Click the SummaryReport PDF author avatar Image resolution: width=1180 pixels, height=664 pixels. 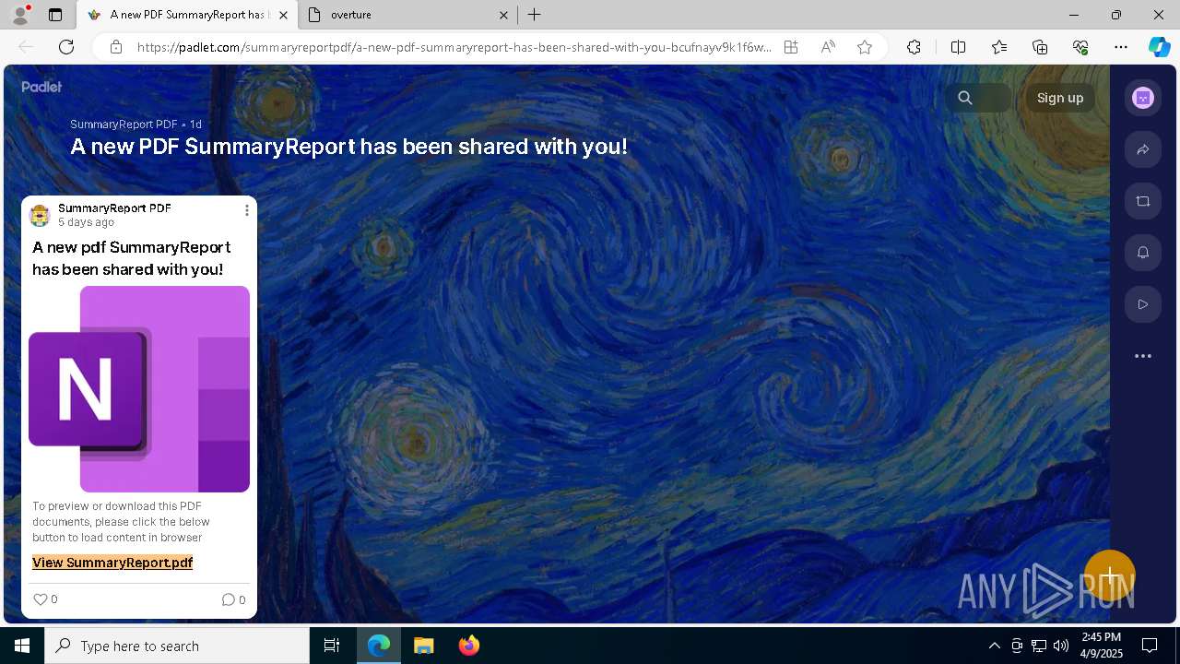[x=40, y=216]
